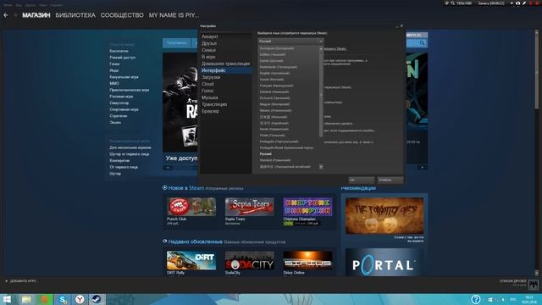Click language list scroll-up arrow
Viewport: 542px width, 305px height.
321,49
